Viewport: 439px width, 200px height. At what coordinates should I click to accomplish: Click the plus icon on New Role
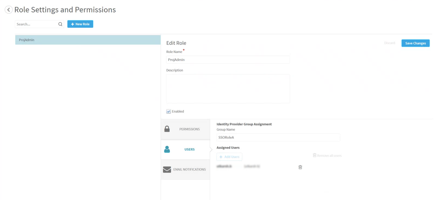(72, 24)
